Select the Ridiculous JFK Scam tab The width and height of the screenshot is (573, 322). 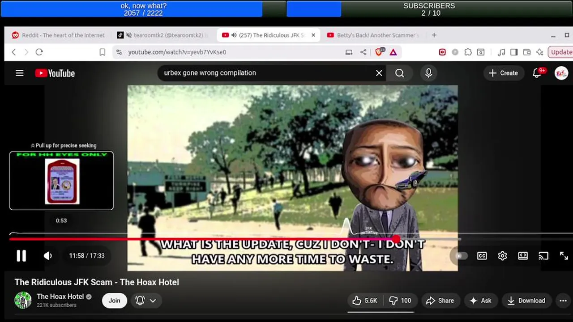point(269,35)
